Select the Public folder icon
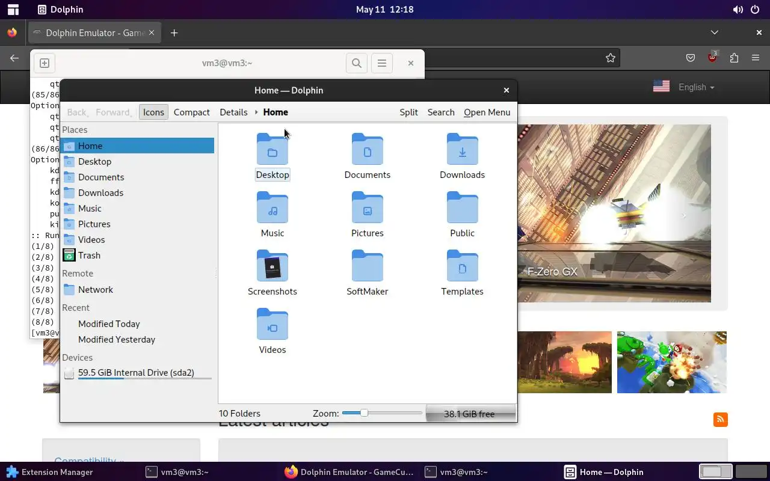The height and width of the screenshot is (481, 770). point(462,207)
